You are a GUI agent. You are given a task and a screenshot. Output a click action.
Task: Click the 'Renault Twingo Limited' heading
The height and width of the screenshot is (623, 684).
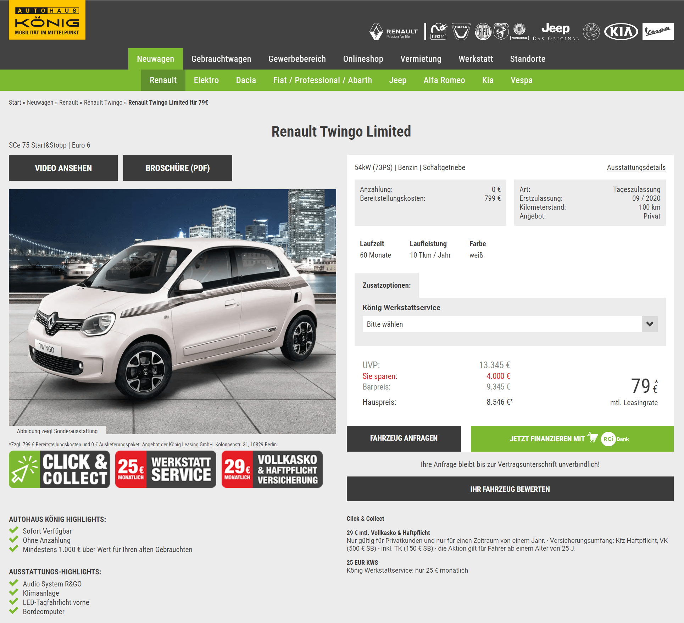(341, 131)
